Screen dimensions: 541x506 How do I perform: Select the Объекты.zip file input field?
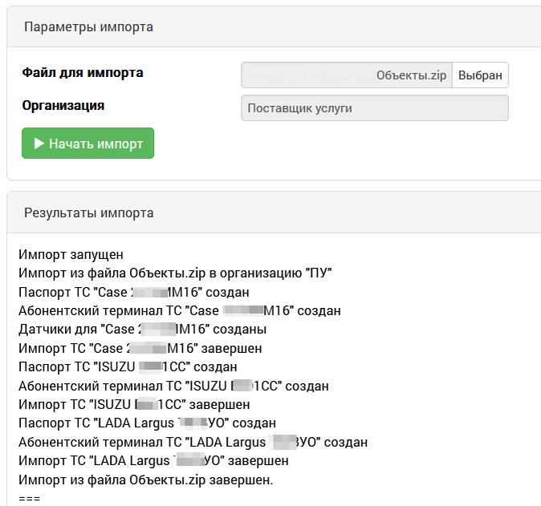[347, 75]
